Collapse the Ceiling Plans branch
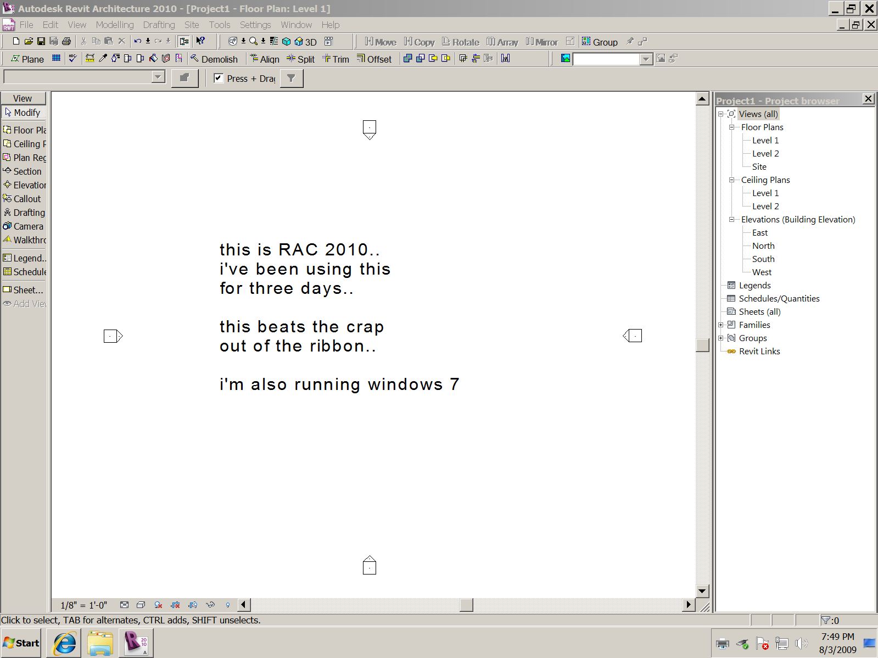The width and height of the screenshot is (878, 658). pos(732,180)
